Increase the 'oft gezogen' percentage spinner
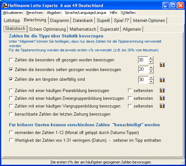The image size is (186, 166). click(x=151, y=58)
